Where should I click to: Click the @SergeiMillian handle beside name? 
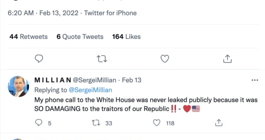point(94,80)
